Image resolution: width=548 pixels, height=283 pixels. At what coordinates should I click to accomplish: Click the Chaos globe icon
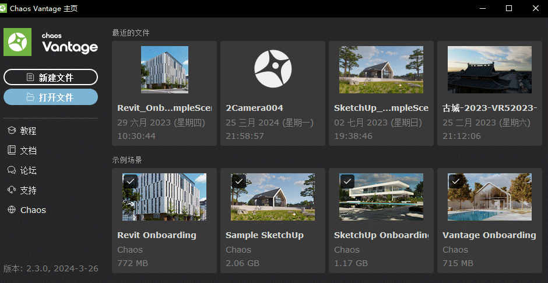click(11, 210)
